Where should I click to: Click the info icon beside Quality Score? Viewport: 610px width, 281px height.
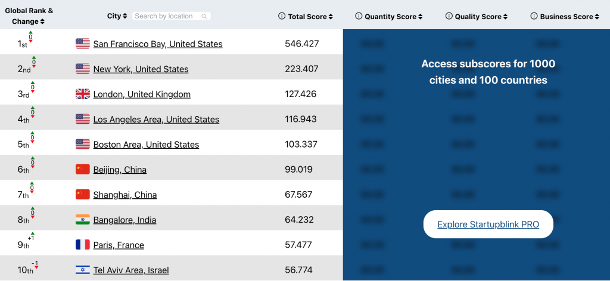point(449,17)
